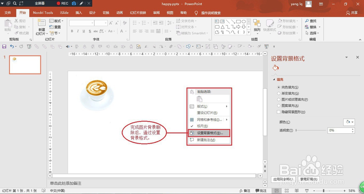Click the speaker audio icon in quick toolbar

68,47
